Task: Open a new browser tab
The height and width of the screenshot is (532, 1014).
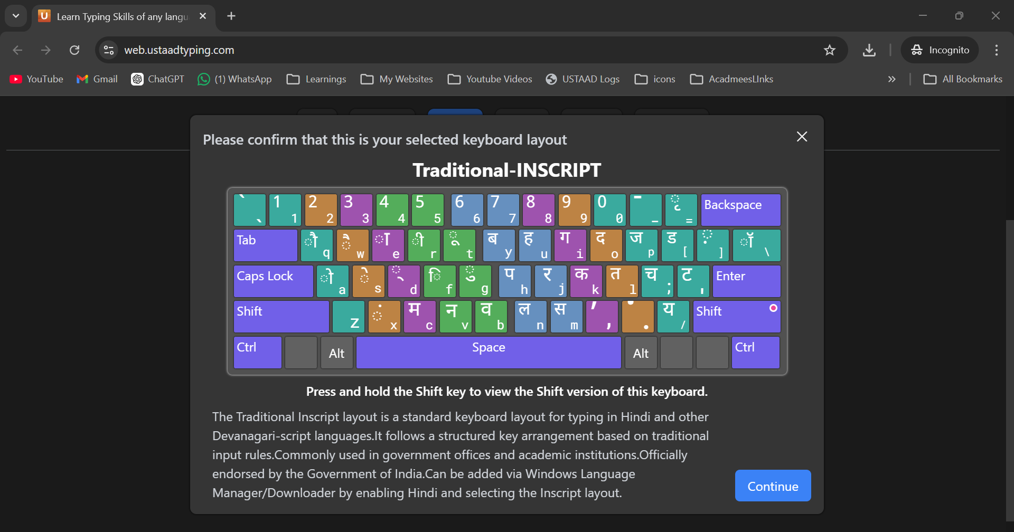Action: 231,16
